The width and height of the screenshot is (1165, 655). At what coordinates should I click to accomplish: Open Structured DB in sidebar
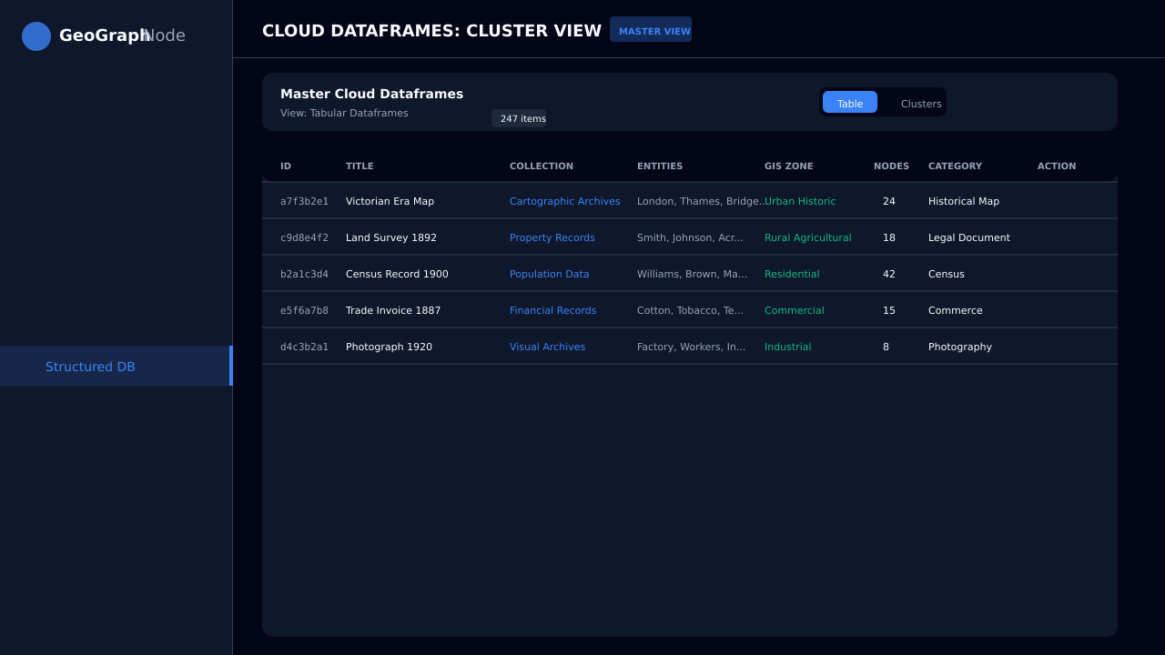(90, 367)
